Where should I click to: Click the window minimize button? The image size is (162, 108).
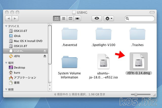coord(12,12)
